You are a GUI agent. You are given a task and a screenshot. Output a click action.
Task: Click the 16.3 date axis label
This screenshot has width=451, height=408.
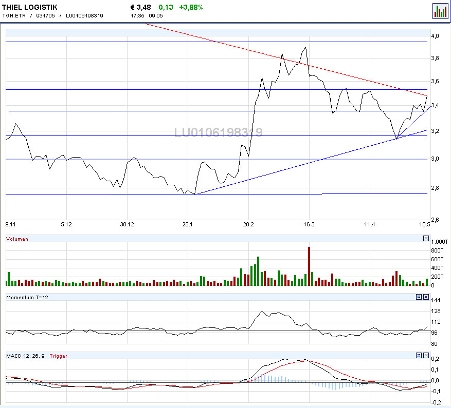309,224
